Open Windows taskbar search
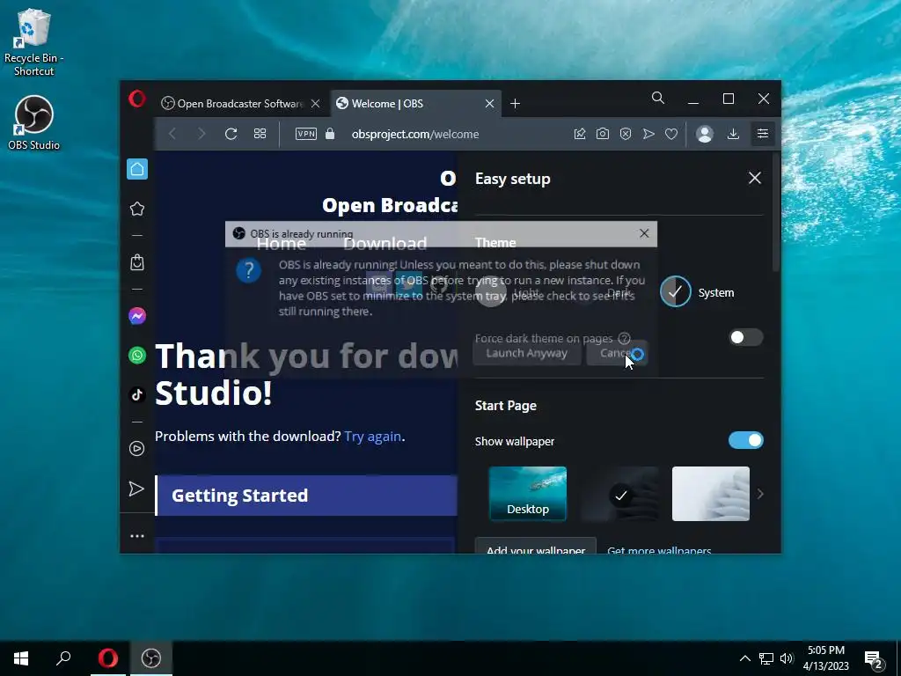This screenshot has height=676, width=901. coord(63,658)
